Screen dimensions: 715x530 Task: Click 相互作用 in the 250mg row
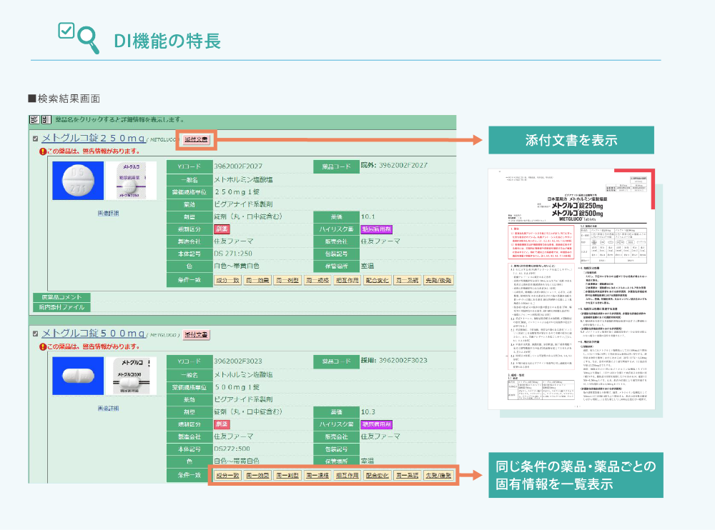coord(347,280)
